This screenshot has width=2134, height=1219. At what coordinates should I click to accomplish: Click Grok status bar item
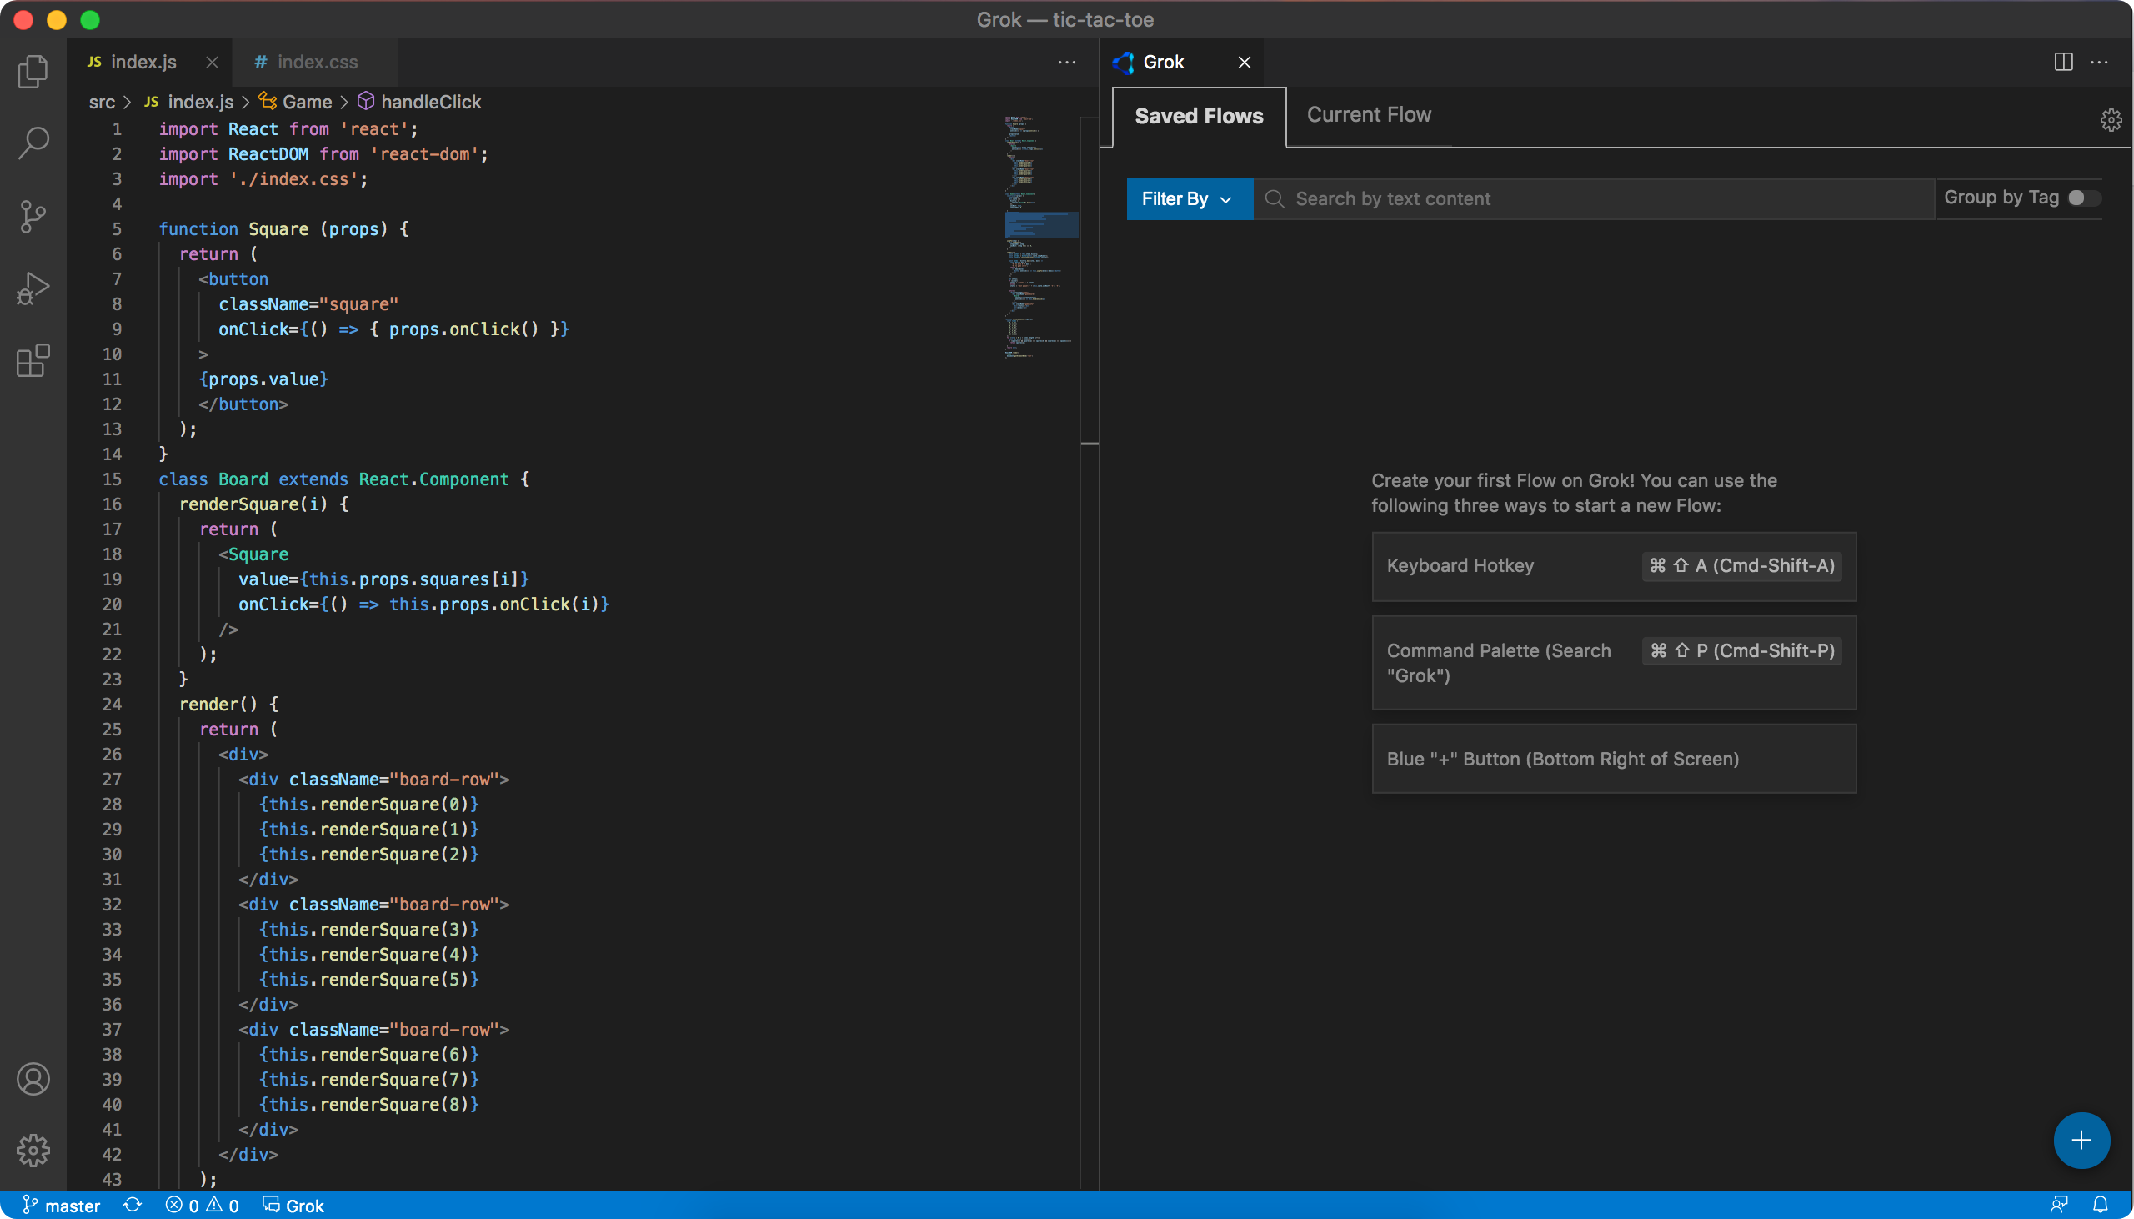click(x=293, y=1206)
